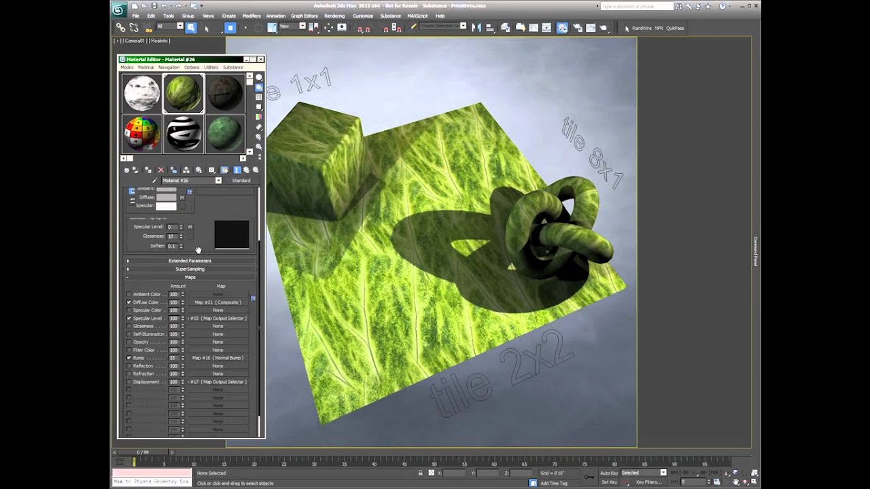The width and height of the screenshot is (870, 489).
Task: Click the Standard material type button
Action: tap(241, 181)
